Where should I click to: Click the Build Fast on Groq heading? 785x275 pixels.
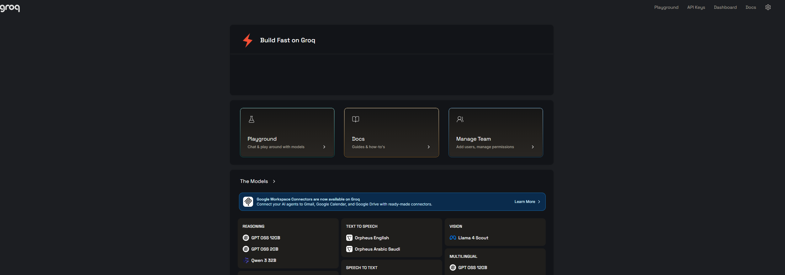(x=288, y=40)
